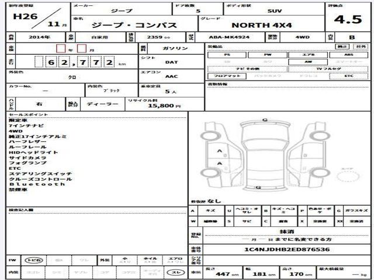
Task: Click the ホイル exterior cell
Action: click(150, 260)
